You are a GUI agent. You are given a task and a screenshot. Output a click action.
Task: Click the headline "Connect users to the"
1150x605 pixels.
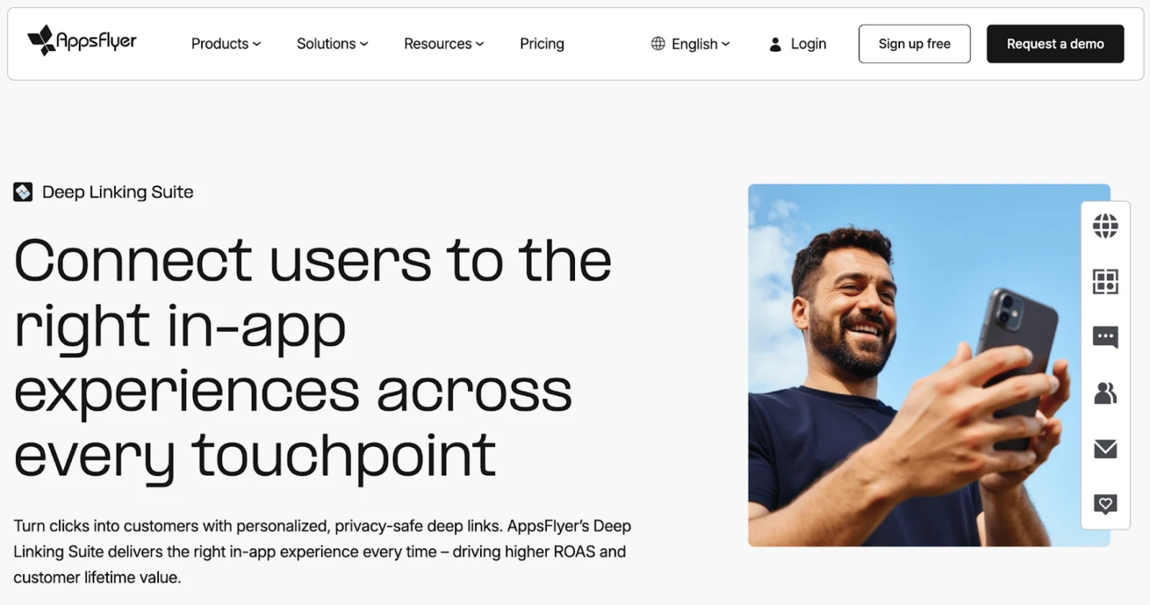tap(313, 261)
